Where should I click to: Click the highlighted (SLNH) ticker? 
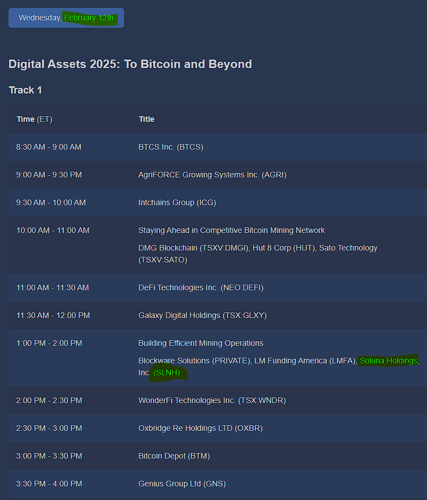click(166, 372)
